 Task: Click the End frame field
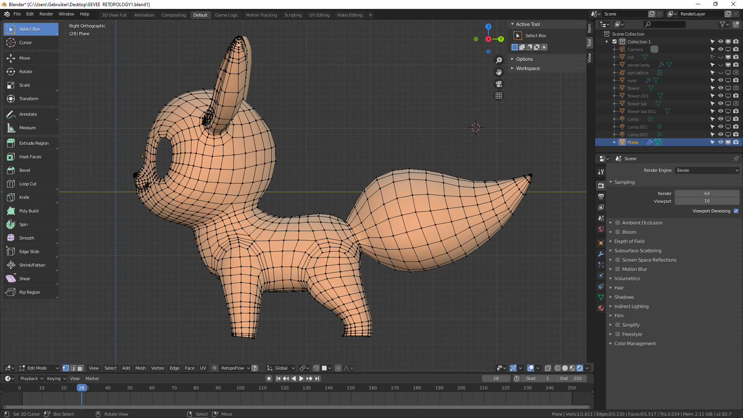[571, 379]
